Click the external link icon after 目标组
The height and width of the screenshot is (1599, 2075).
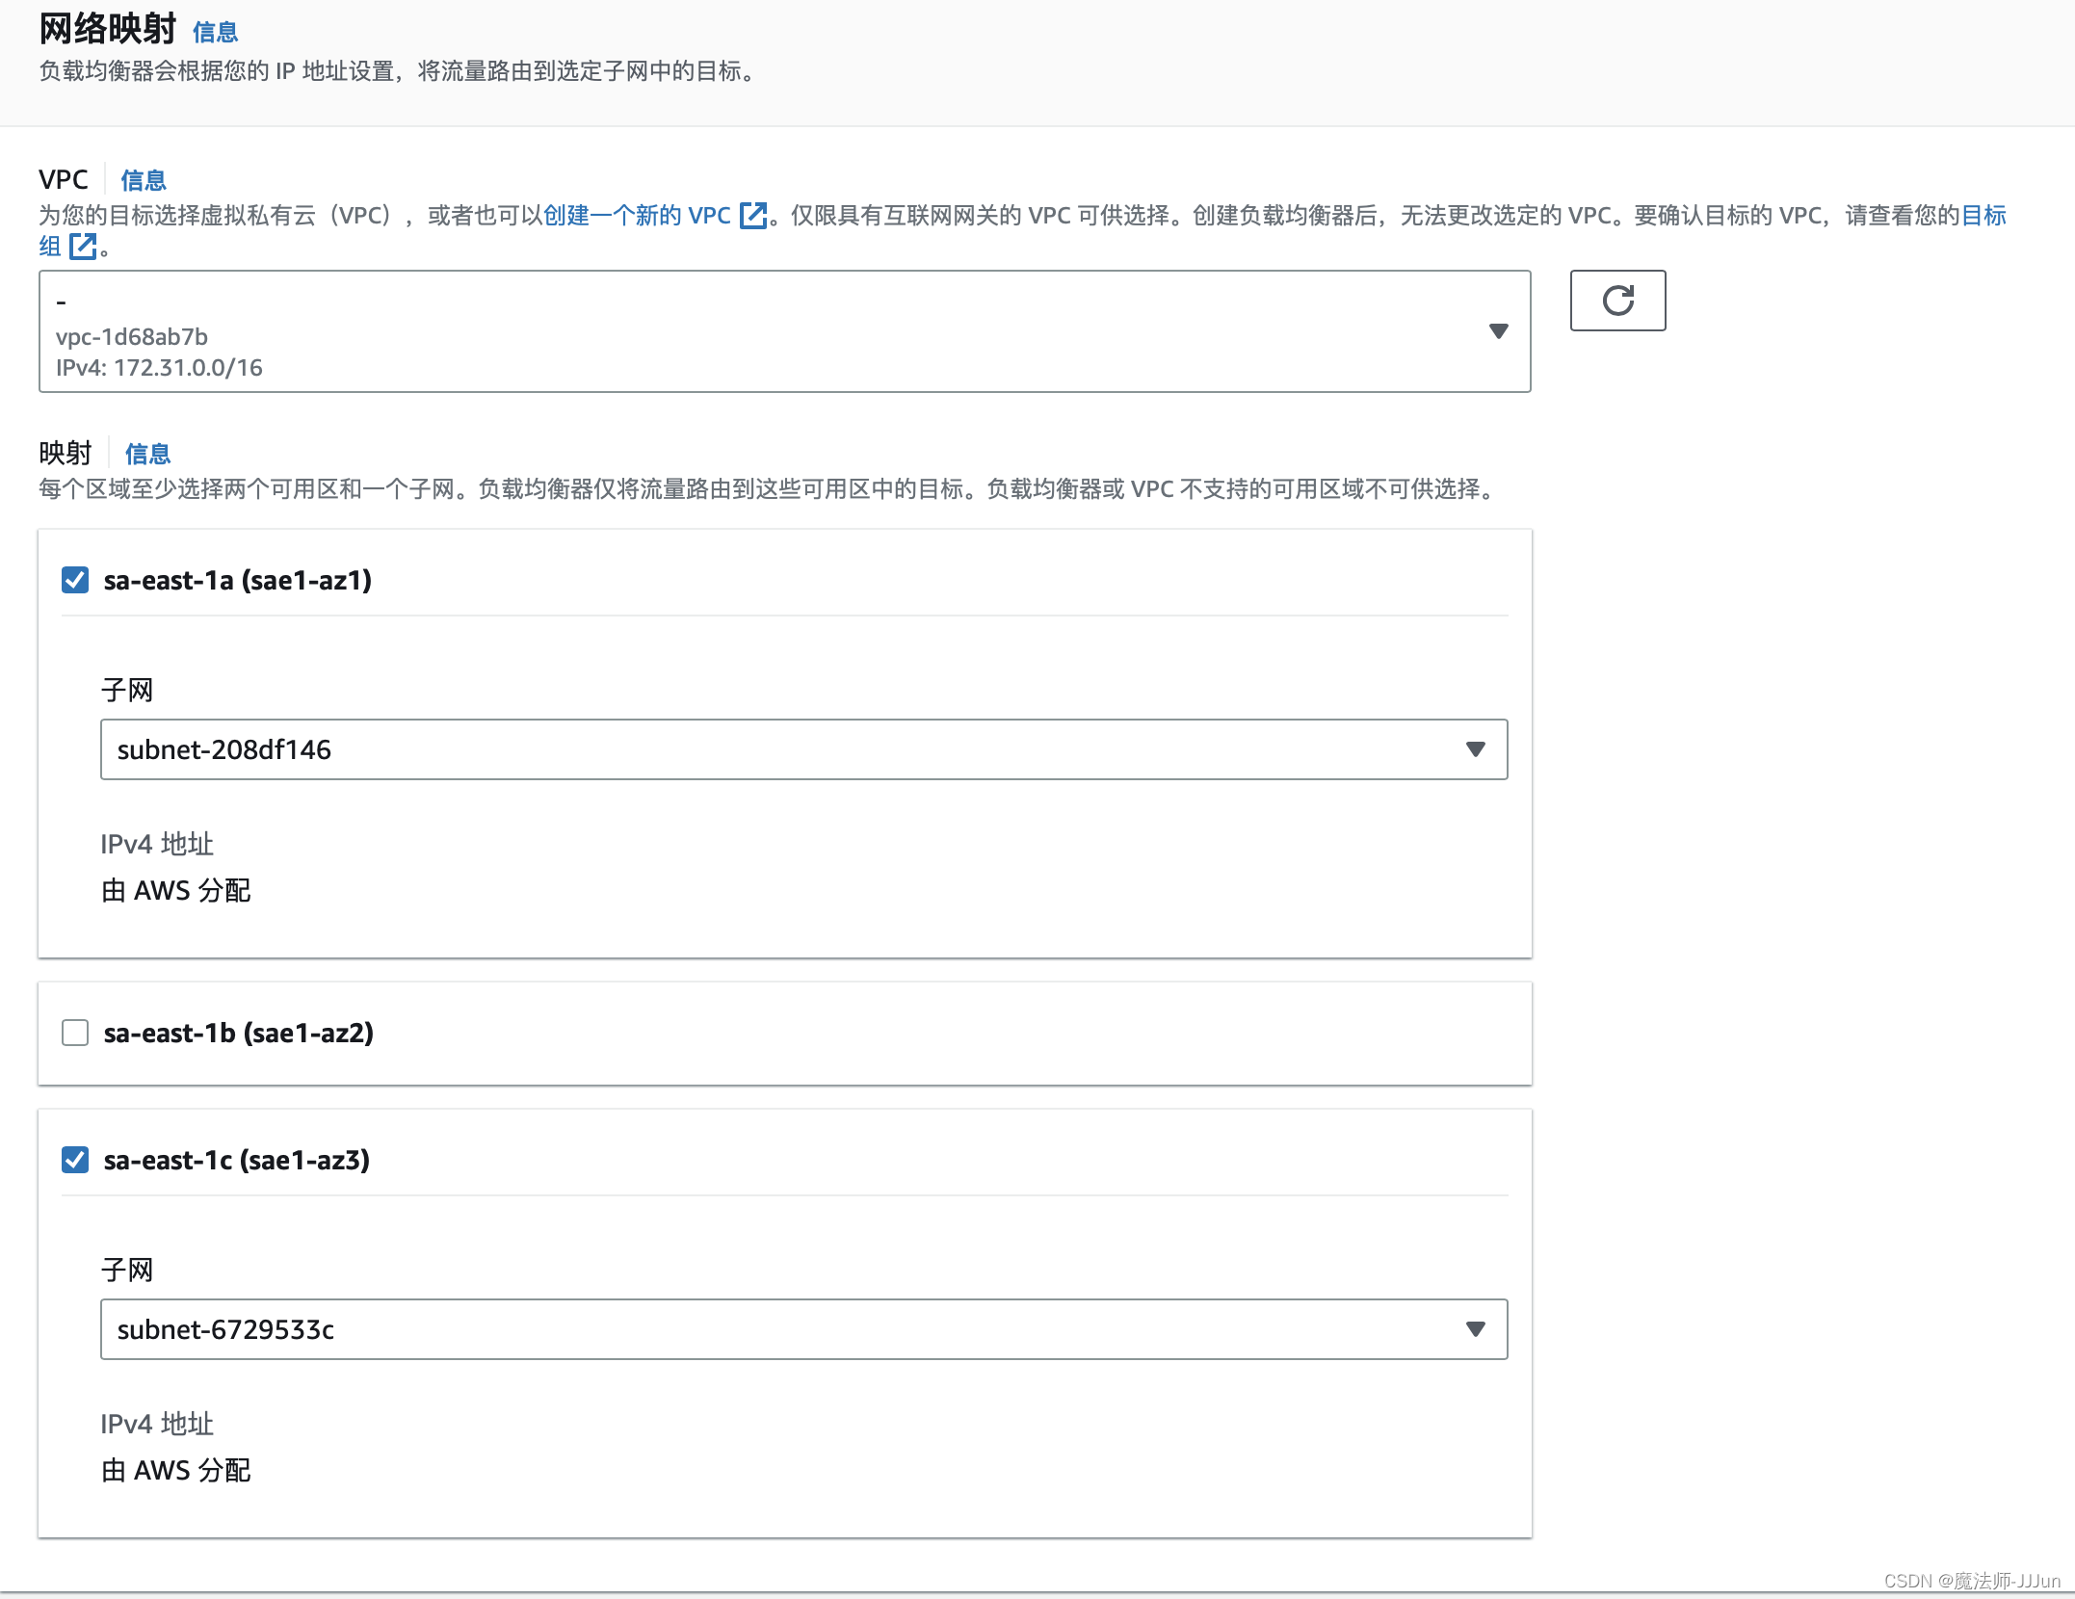[83, 247]
